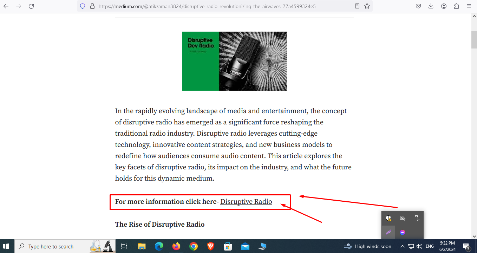Screen dimensions: 477x253
Task: Open Task View on the taskbar
Action: tap(124, 246)
